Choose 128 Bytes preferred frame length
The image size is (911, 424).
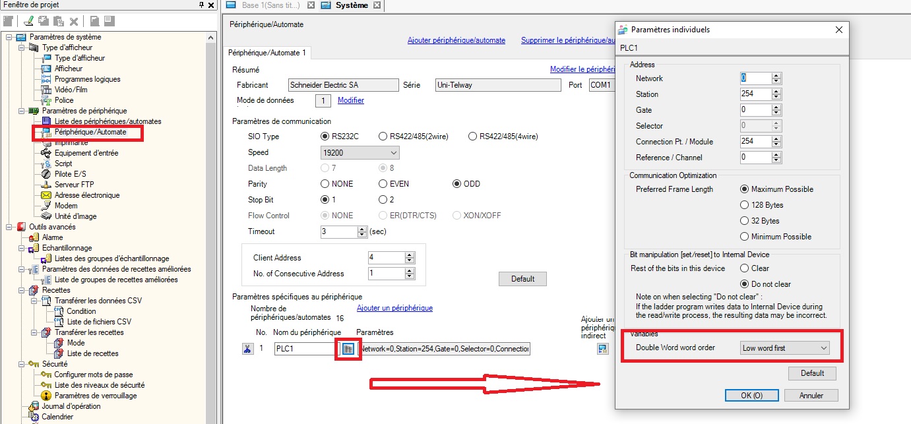point(745,205)
